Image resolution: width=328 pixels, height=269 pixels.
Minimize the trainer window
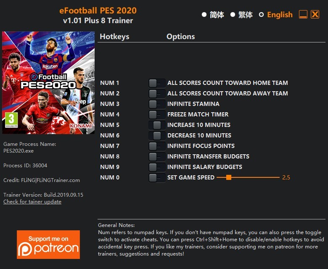pyautogui.click(x=303, y=14)
